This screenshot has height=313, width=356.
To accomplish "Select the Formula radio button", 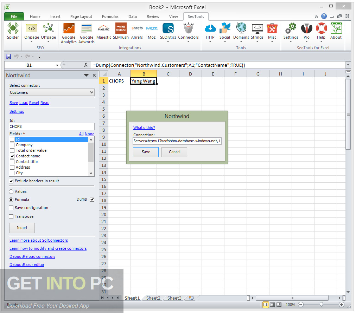I will 11,200.
